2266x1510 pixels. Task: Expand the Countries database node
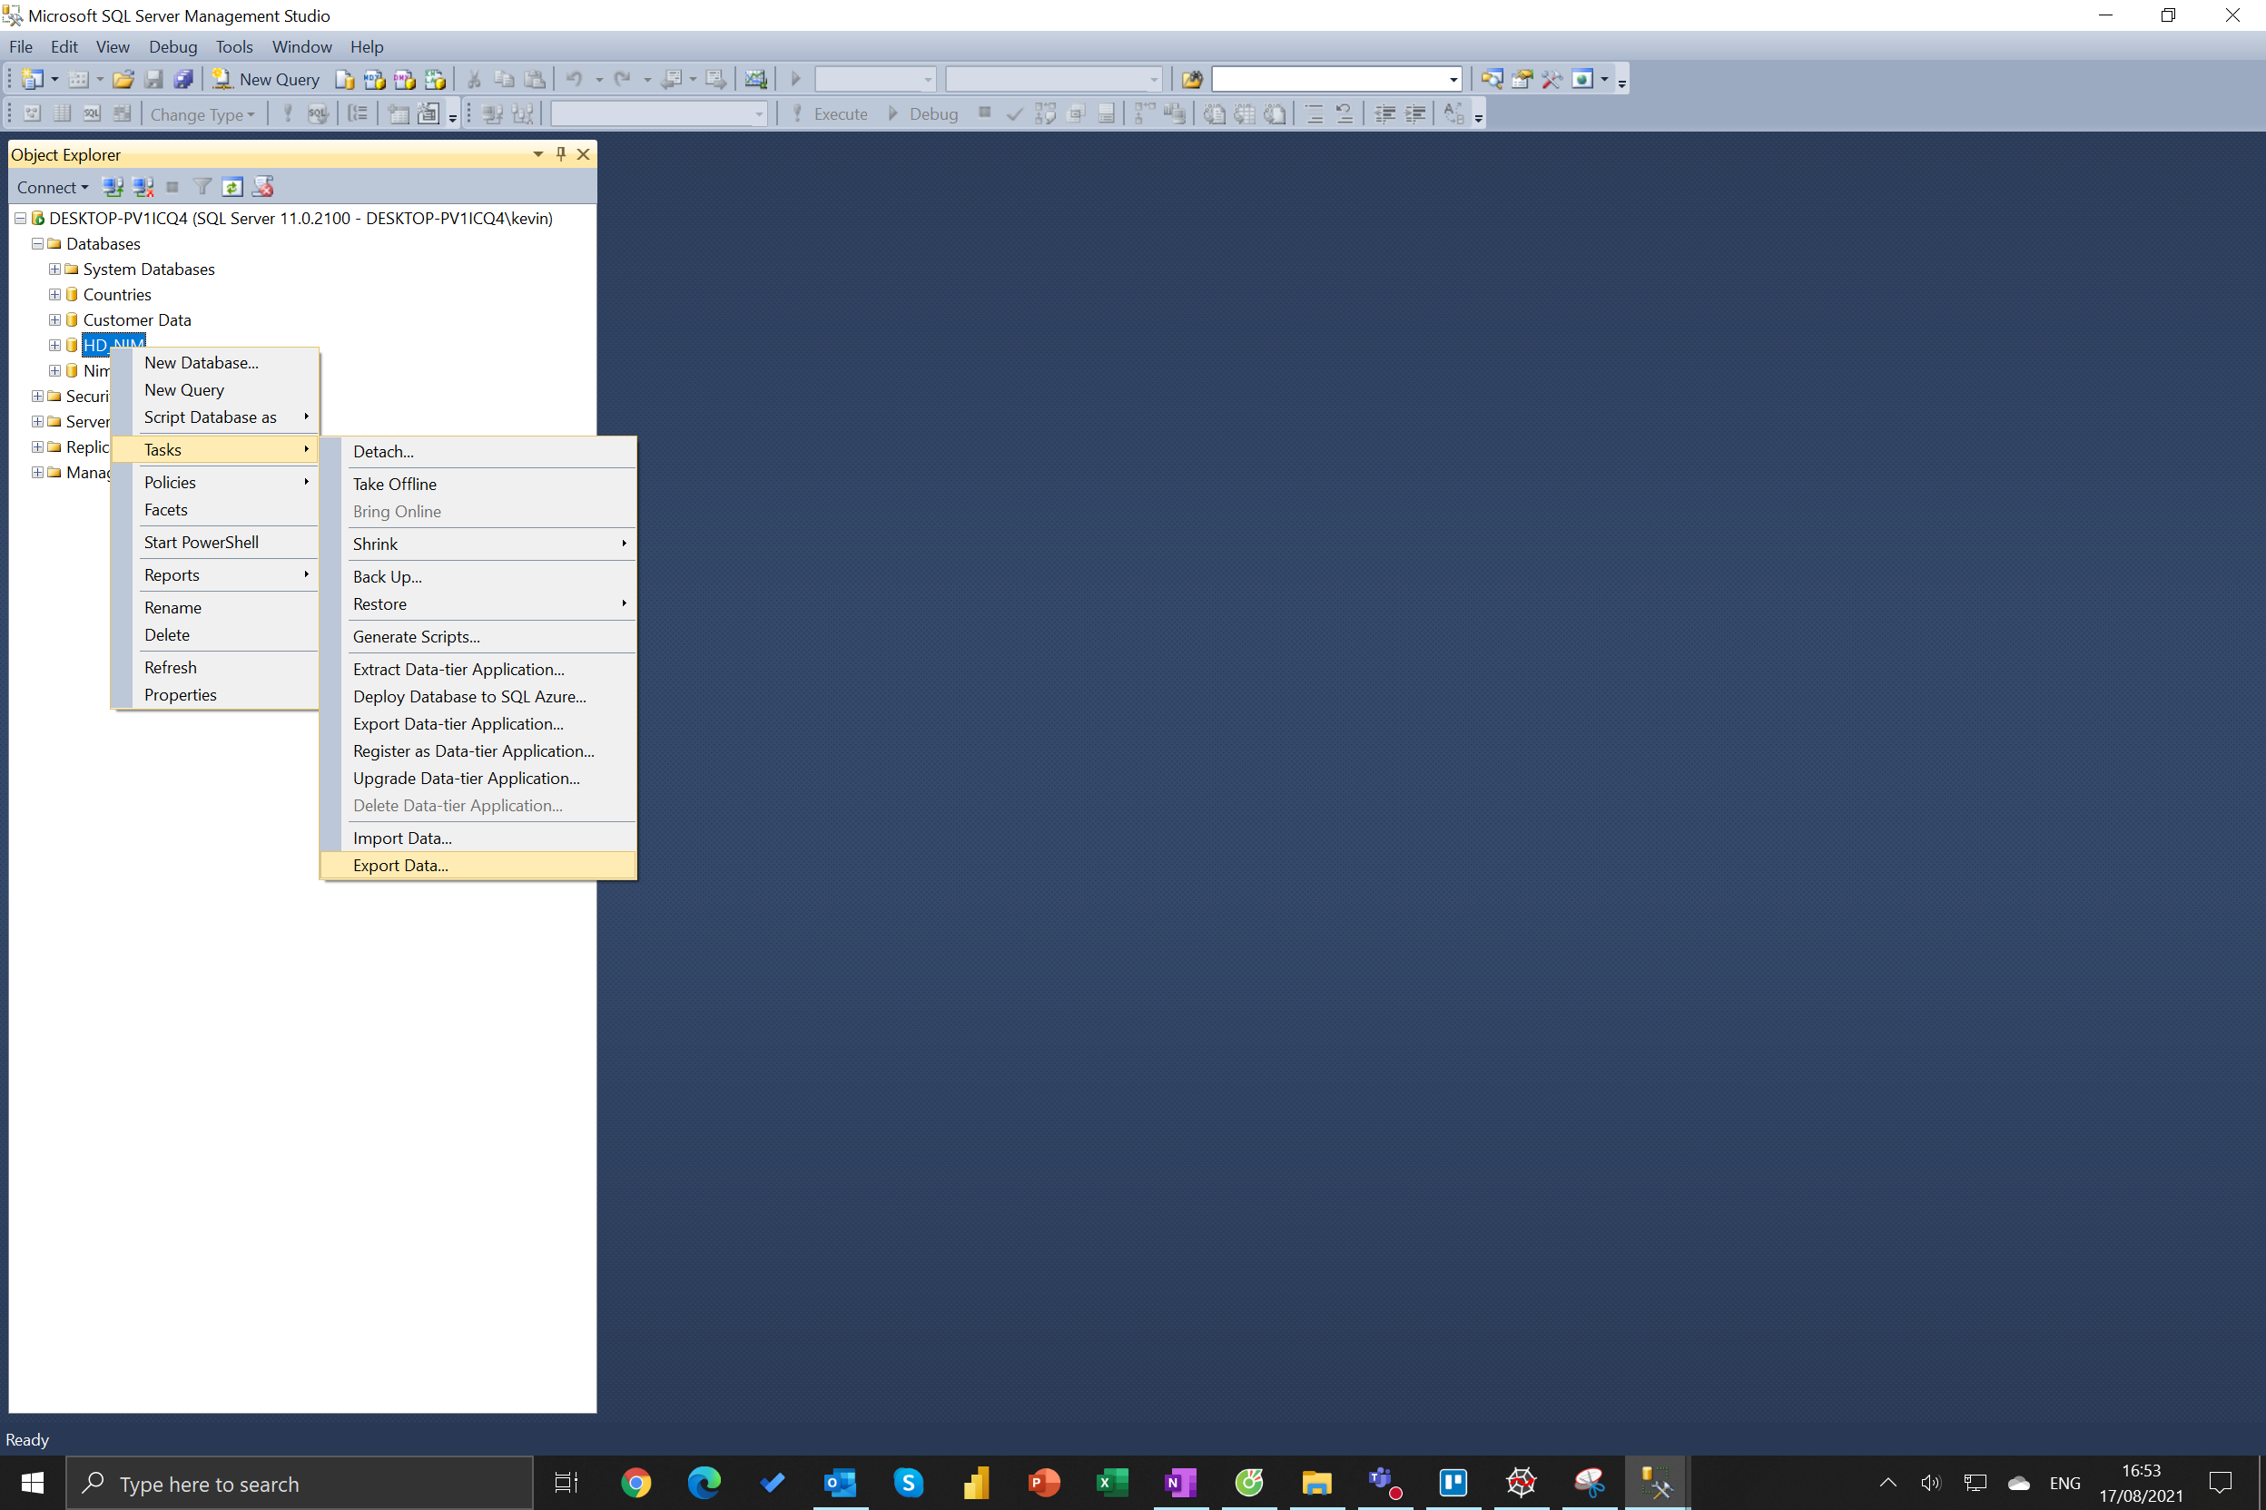coord(54,295)
